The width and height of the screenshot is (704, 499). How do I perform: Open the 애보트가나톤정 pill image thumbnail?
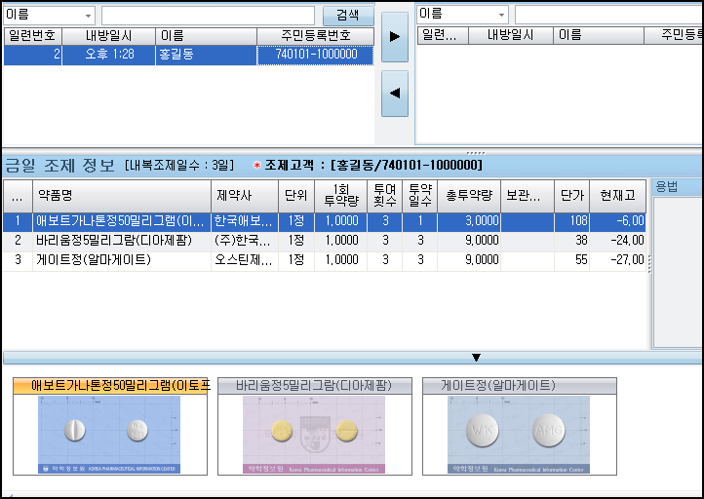(109, 434)
